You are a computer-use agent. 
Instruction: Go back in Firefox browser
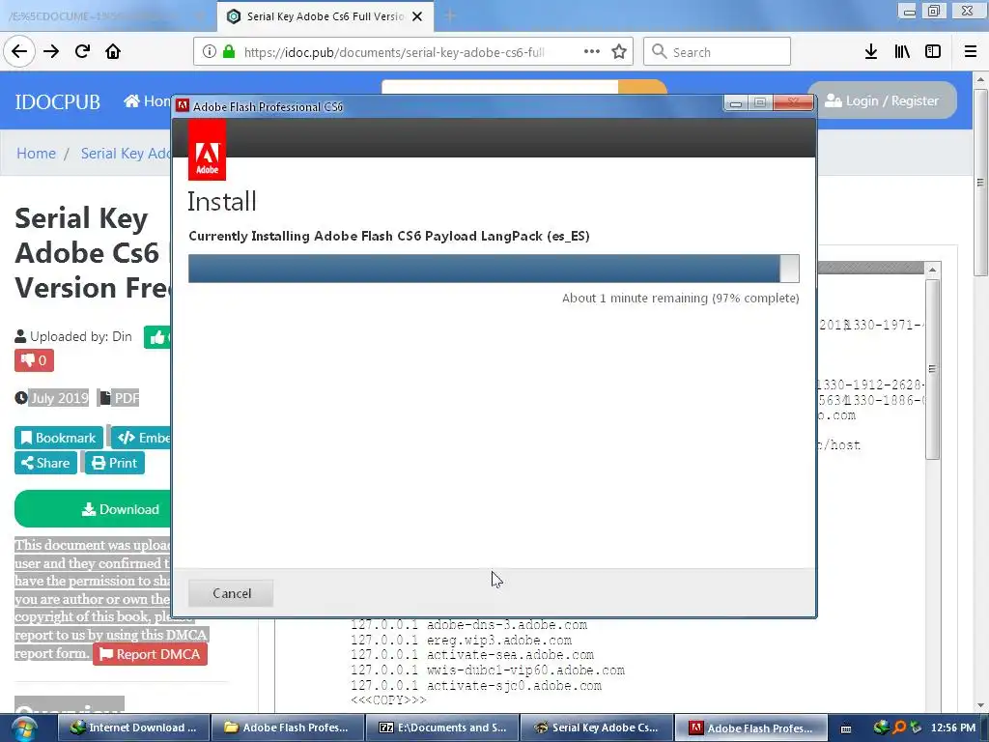[19, 52]
